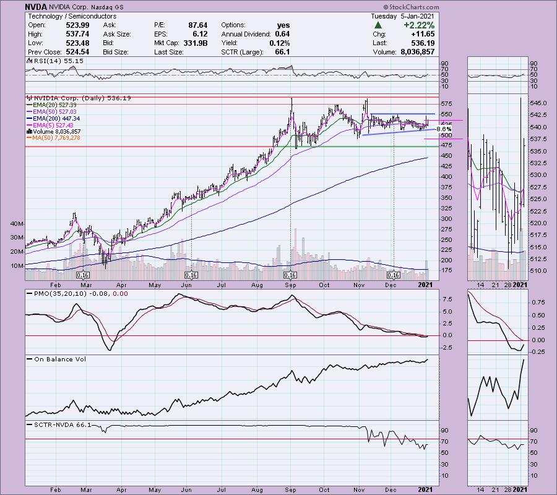
Task: Select the 0.16 dividend marker near Mar
Action: click(x=82, y=275)
